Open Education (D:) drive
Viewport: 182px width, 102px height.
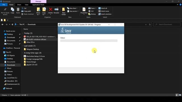click(11, 81)
